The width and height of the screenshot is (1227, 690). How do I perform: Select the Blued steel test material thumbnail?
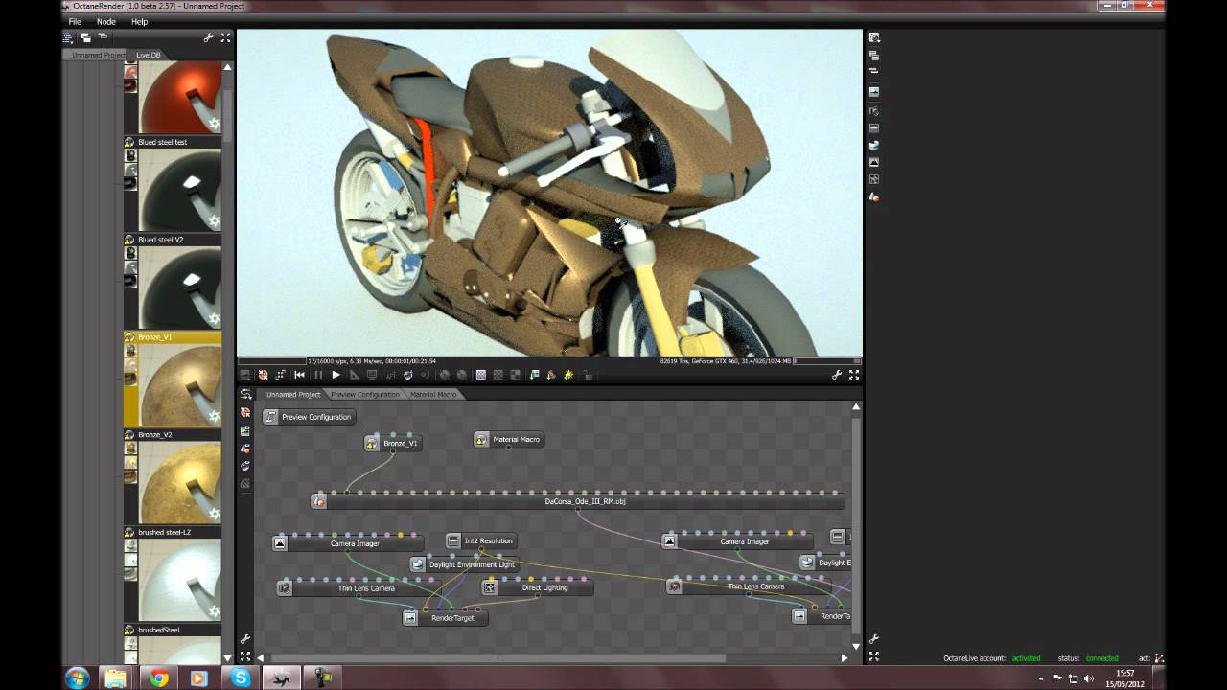(180, 189)
